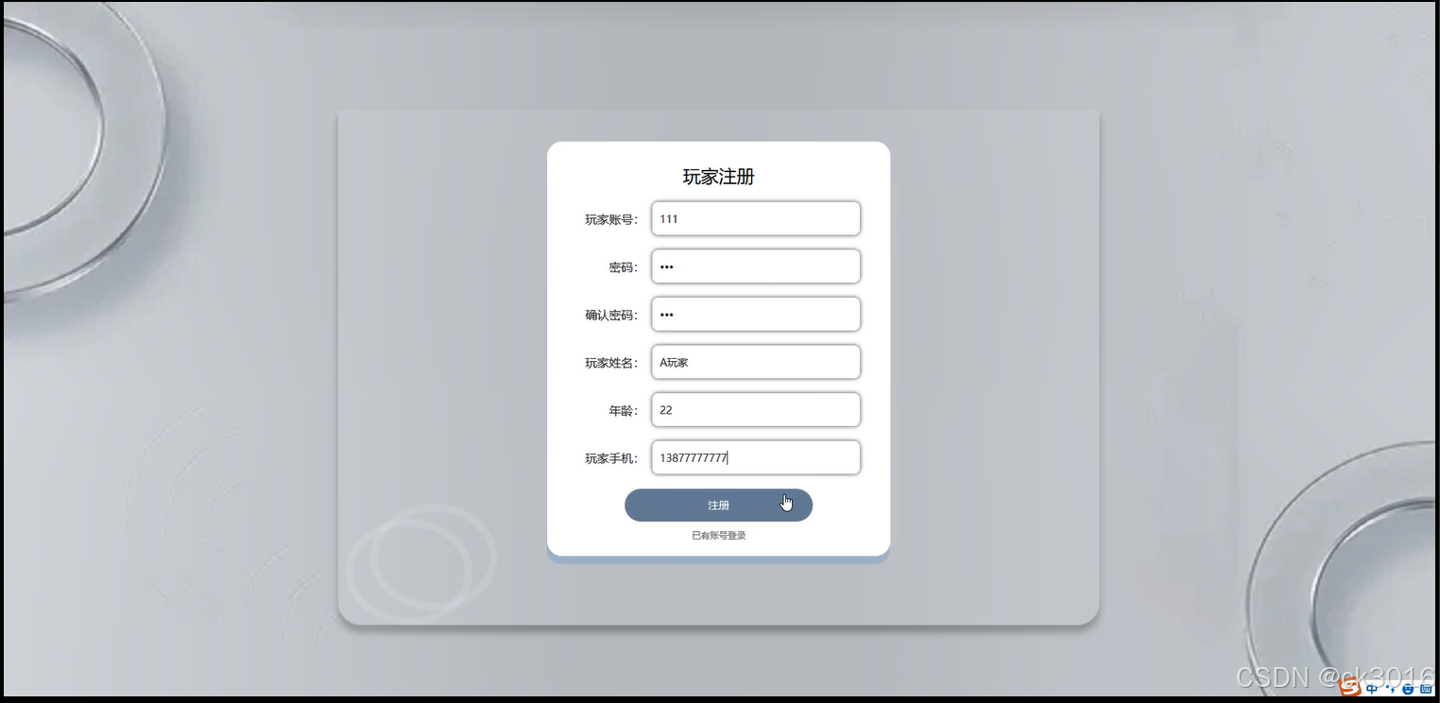Viewport: 1440px width, 703px height.
Task: Click the 玩家手机 label
Action: [611, 458]
